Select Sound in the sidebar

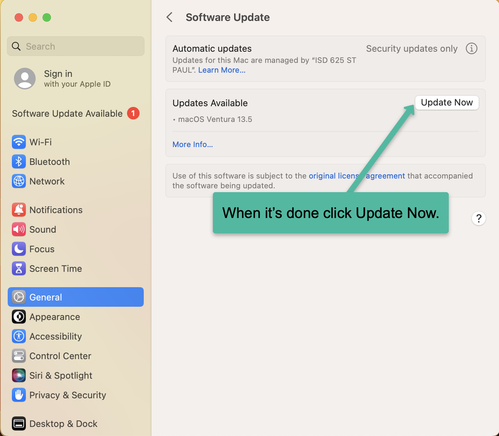[76, 229]
